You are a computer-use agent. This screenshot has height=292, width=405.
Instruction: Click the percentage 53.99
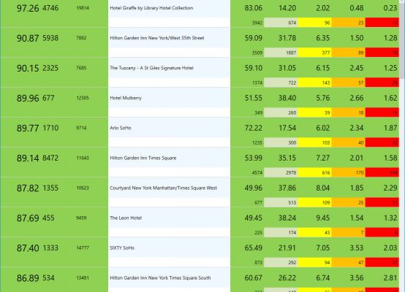tap(254, 158)
